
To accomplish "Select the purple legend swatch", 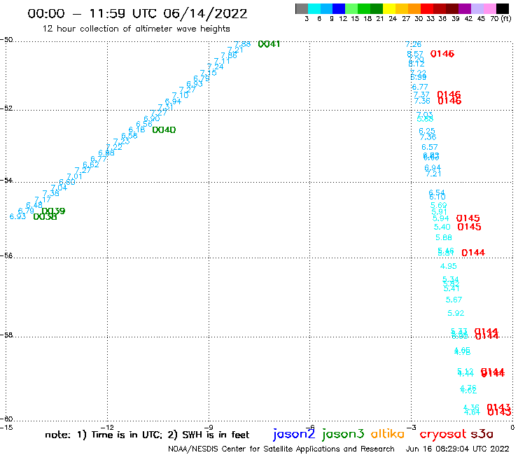I will click(465, 8).
